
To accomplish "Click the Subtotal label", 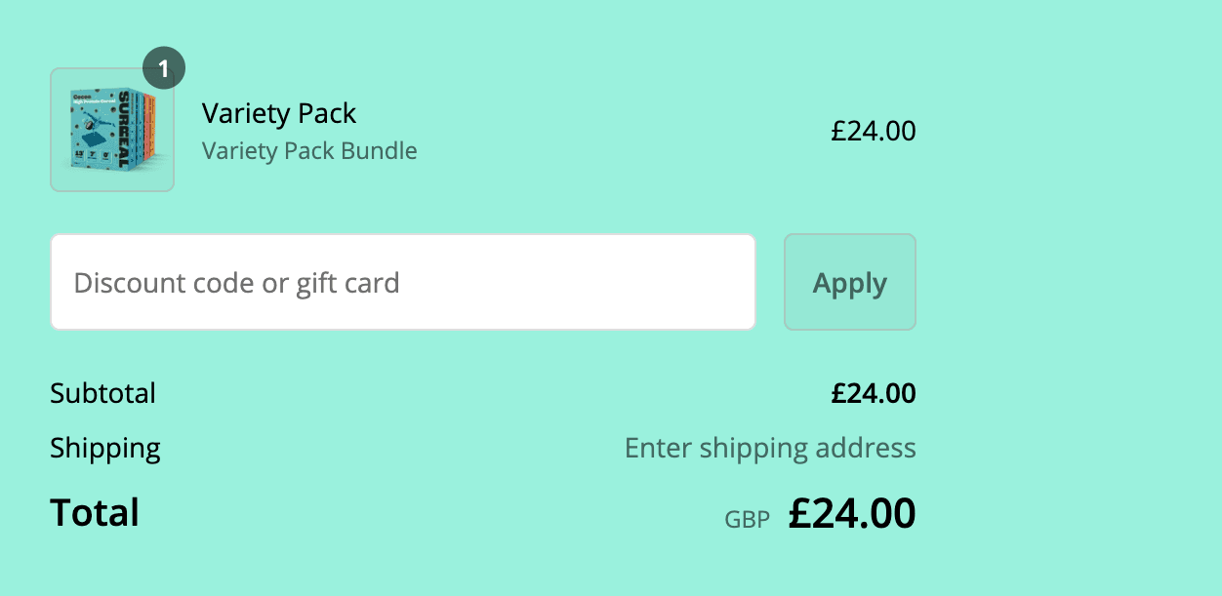I will click(102, 393).
